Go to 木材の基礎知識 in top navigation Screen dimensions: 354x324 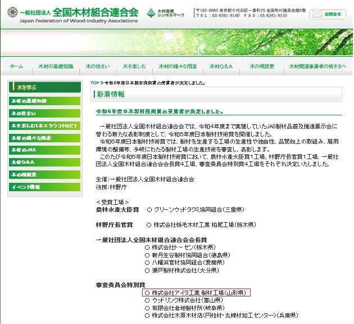pos(56,66)
